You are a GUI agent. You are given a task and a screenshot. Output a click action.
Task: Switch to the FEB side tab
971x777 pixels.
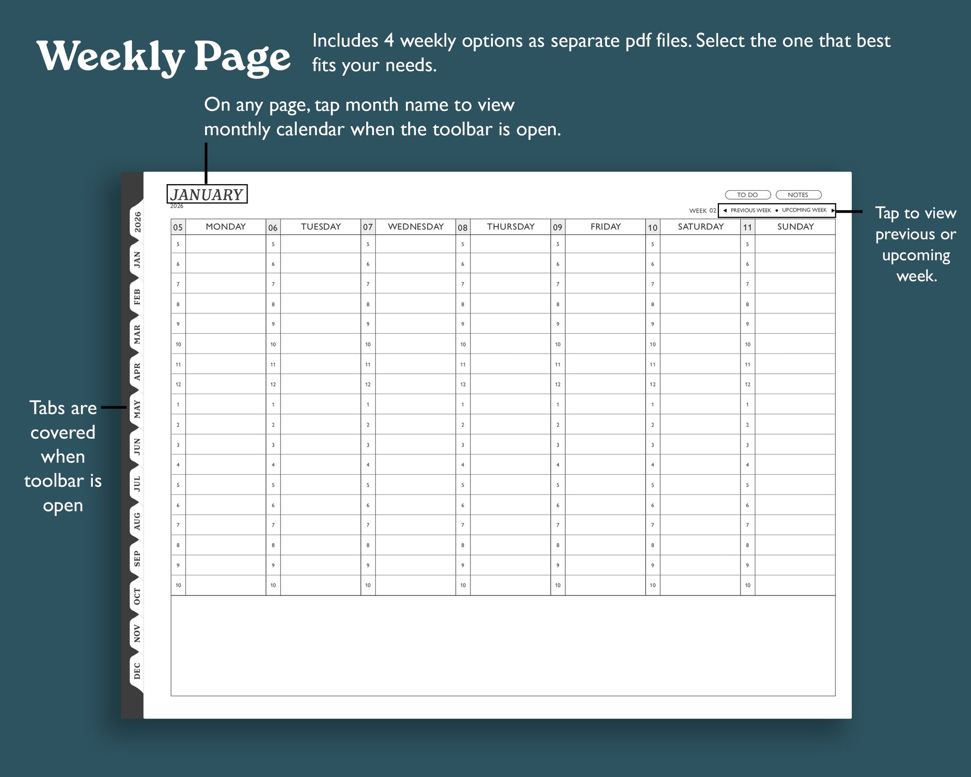pyautogui.click(x=137, y=297)
